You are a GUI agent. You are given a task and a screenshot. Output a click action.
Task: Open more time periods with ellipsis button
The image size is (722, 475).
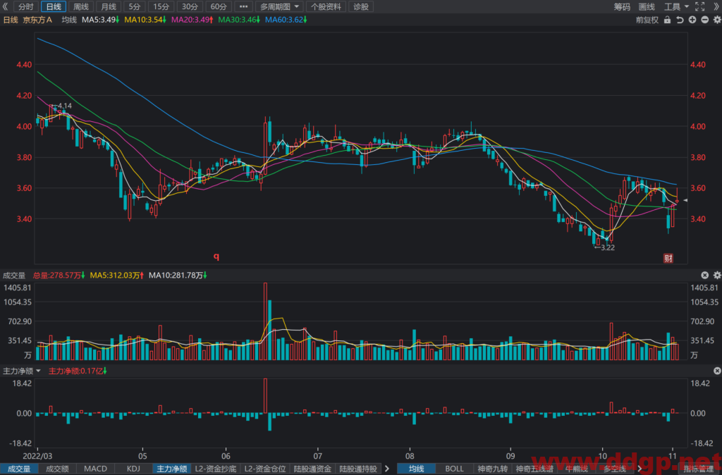pos(243,6)
